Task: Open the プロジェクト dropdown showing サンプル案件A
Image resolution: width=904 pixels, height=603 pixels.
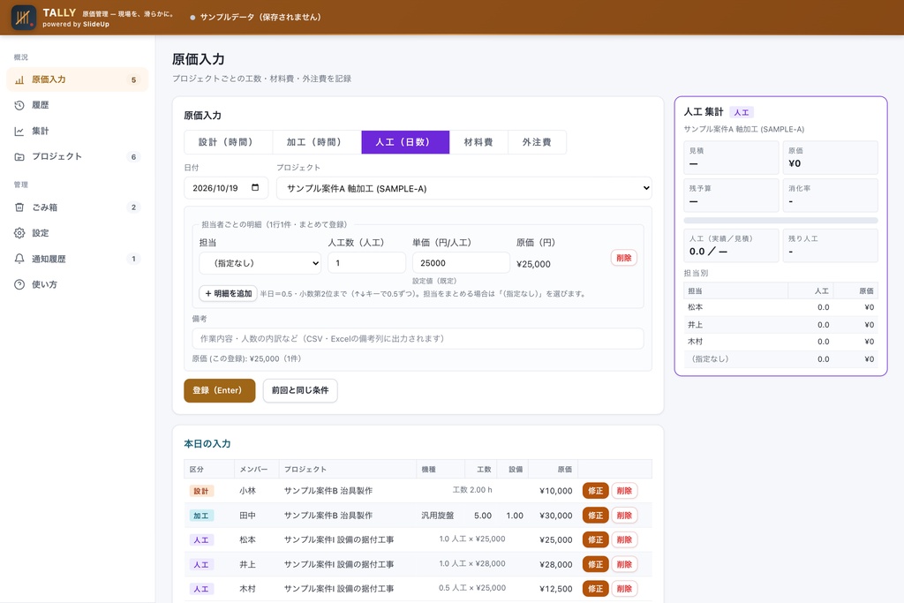Action: pos(464,188)
